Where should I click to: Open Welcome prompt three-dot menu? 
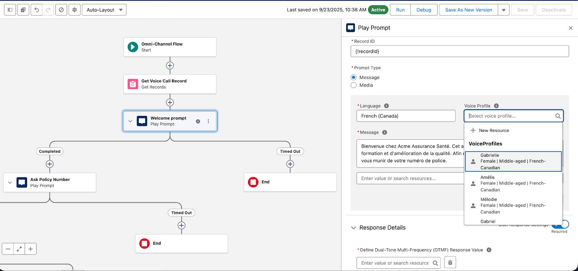coord(208,121)
